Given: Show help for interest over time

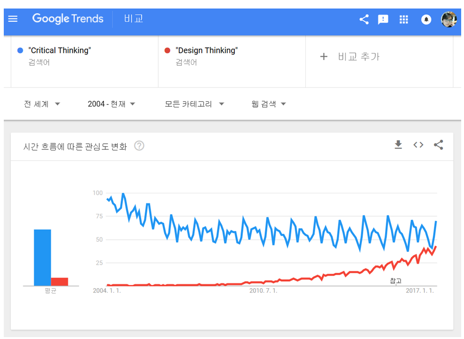Looking at the screenshot, I should [x=139, y=146].
